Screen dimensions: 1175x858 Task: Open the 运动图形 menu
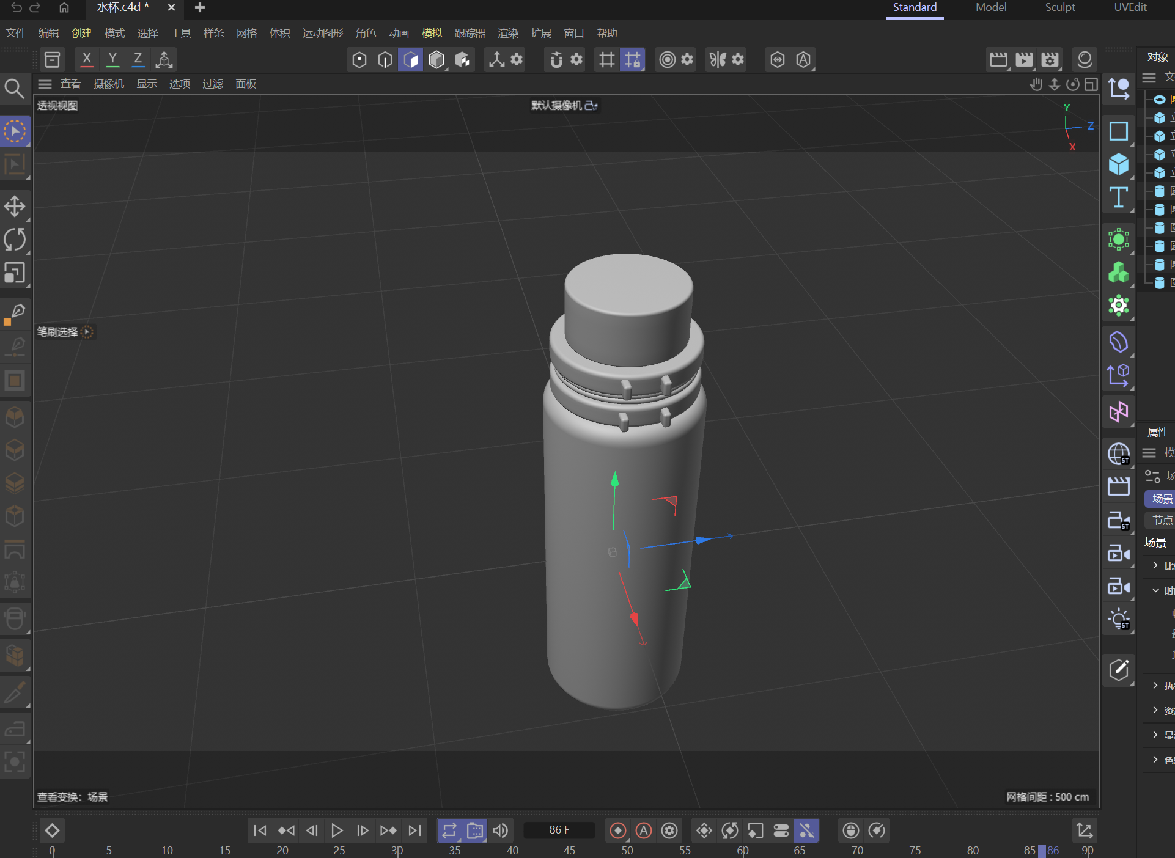point(323,33)
